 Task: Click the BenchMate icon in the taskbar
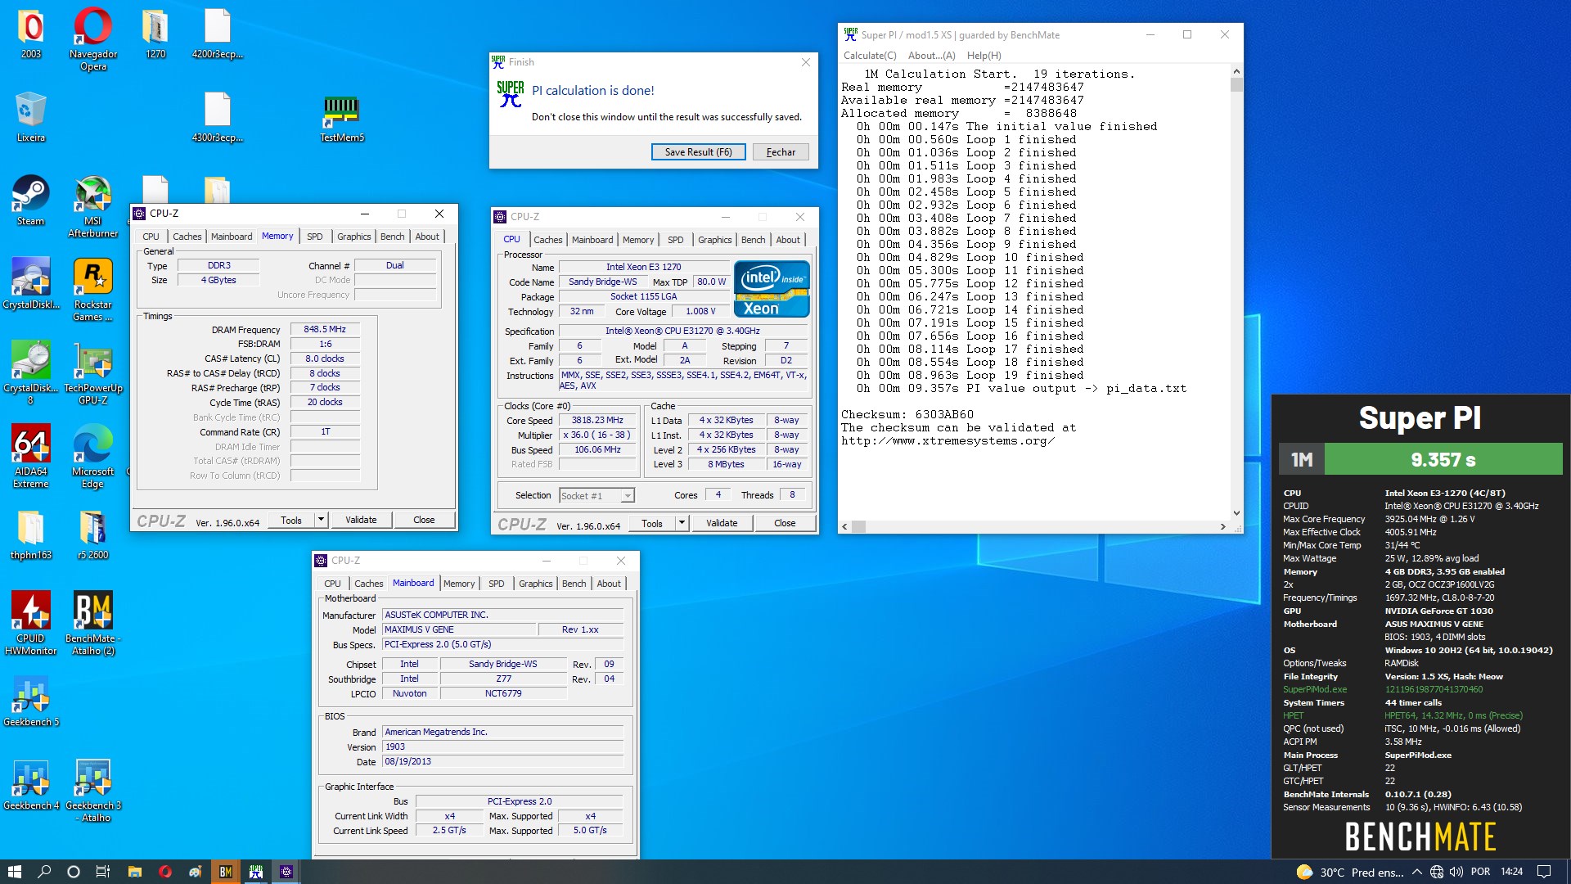click(x=226, y=872)
